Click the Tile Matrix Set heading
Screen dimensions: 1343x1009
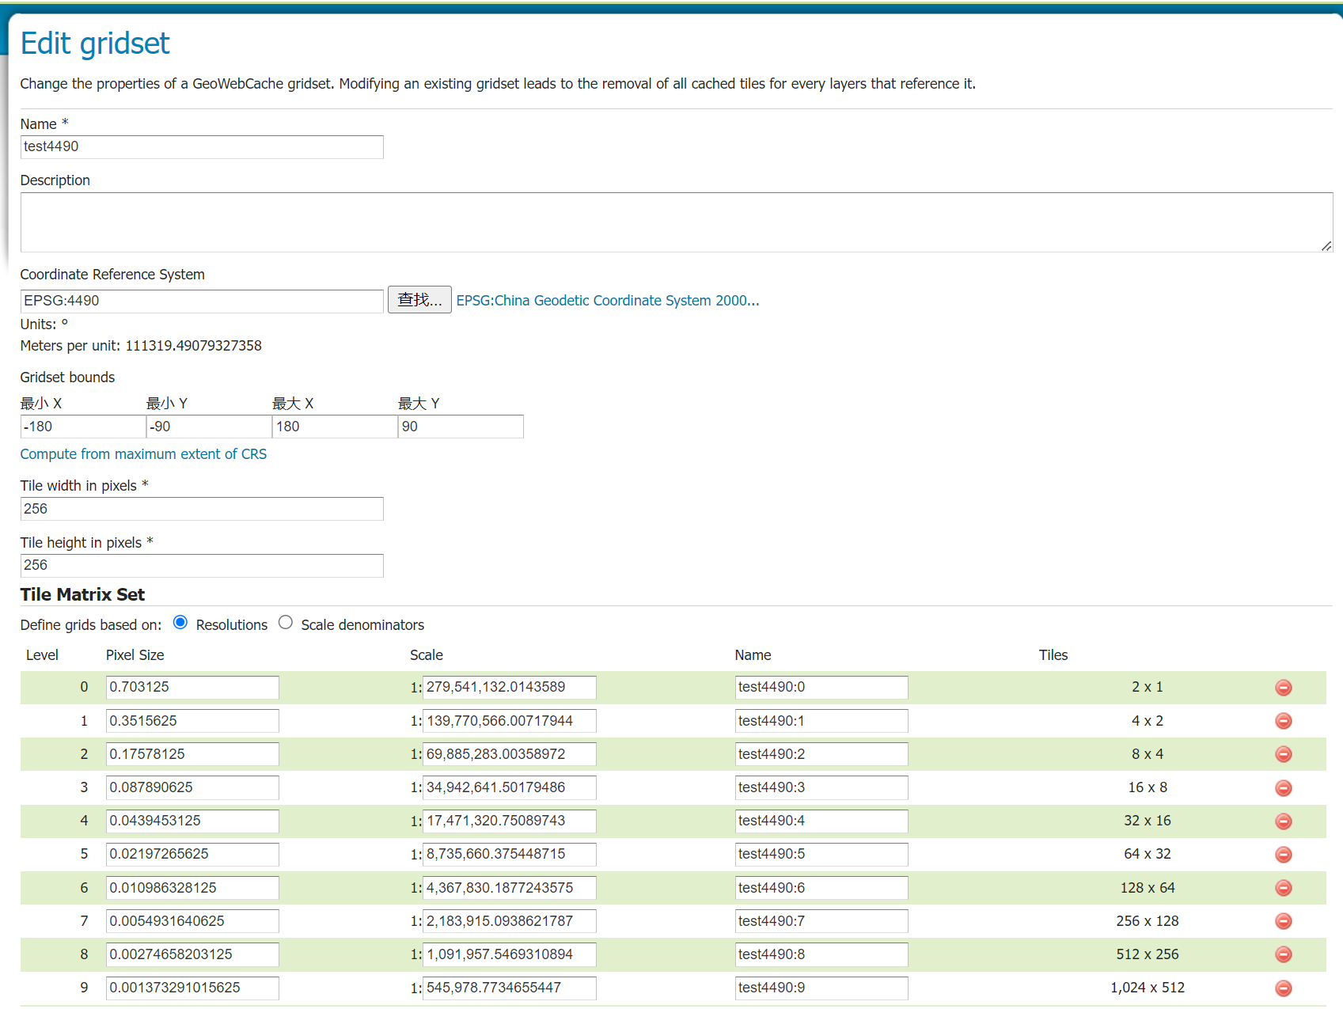pyautogui.click(x=83, y=595)
